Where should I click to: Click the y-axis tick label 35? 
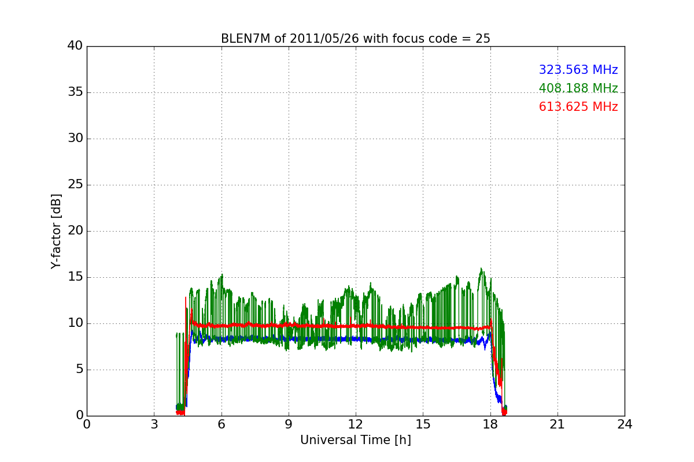tap(75, 92)
